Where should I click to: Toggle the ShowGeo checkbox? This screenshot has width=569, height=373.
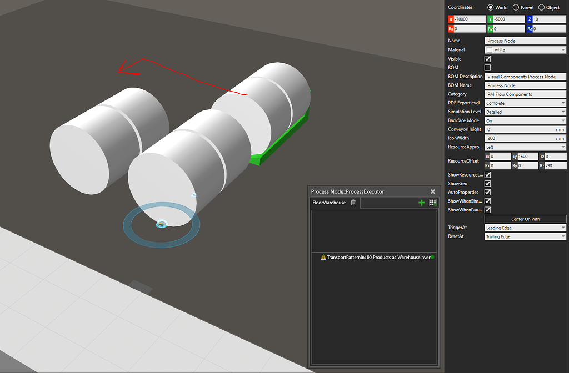[x=488, y=183]
